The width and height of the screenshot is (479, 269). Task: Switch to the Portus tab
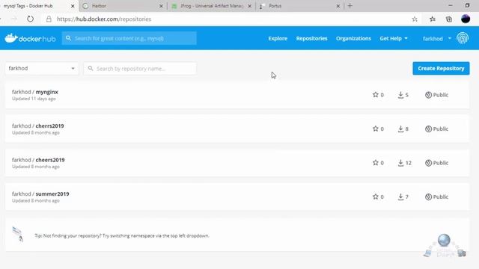coord(299,6)
